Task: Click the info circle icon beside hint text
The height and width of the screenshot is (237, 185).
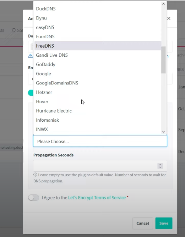Action: 35,175
